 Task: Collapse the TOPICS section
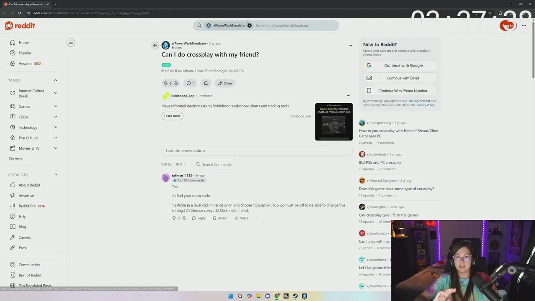(55, 80)
